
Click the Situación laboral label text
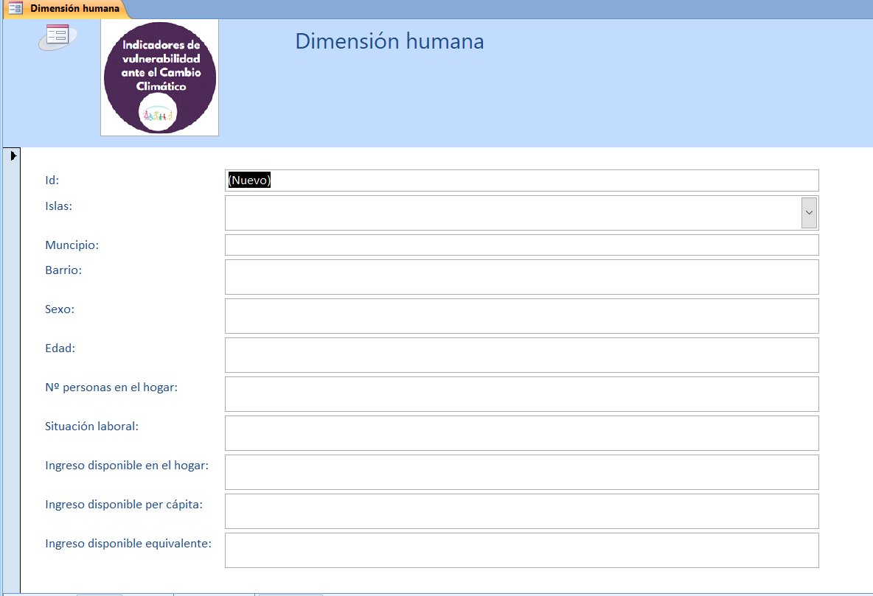91,426
